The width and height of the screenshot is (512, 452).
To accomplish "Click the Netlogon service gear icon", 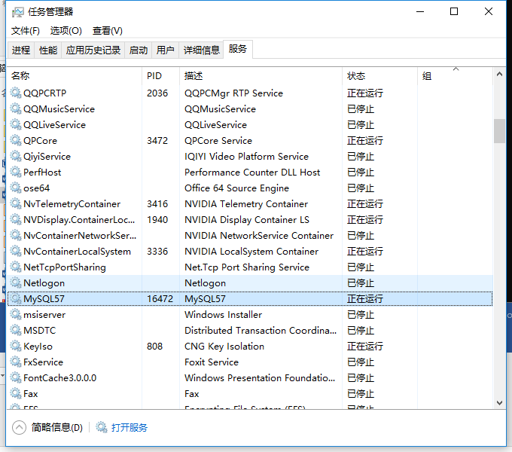I will click(16, 283).
